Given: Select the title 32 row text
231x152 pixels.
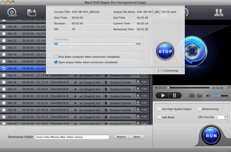Looking at the screenshot, I should [12, 55].
